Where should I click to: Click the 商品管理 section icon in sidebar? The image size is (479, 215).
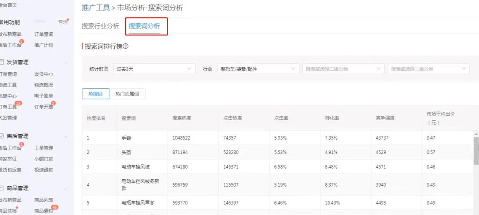pos(2,188)
